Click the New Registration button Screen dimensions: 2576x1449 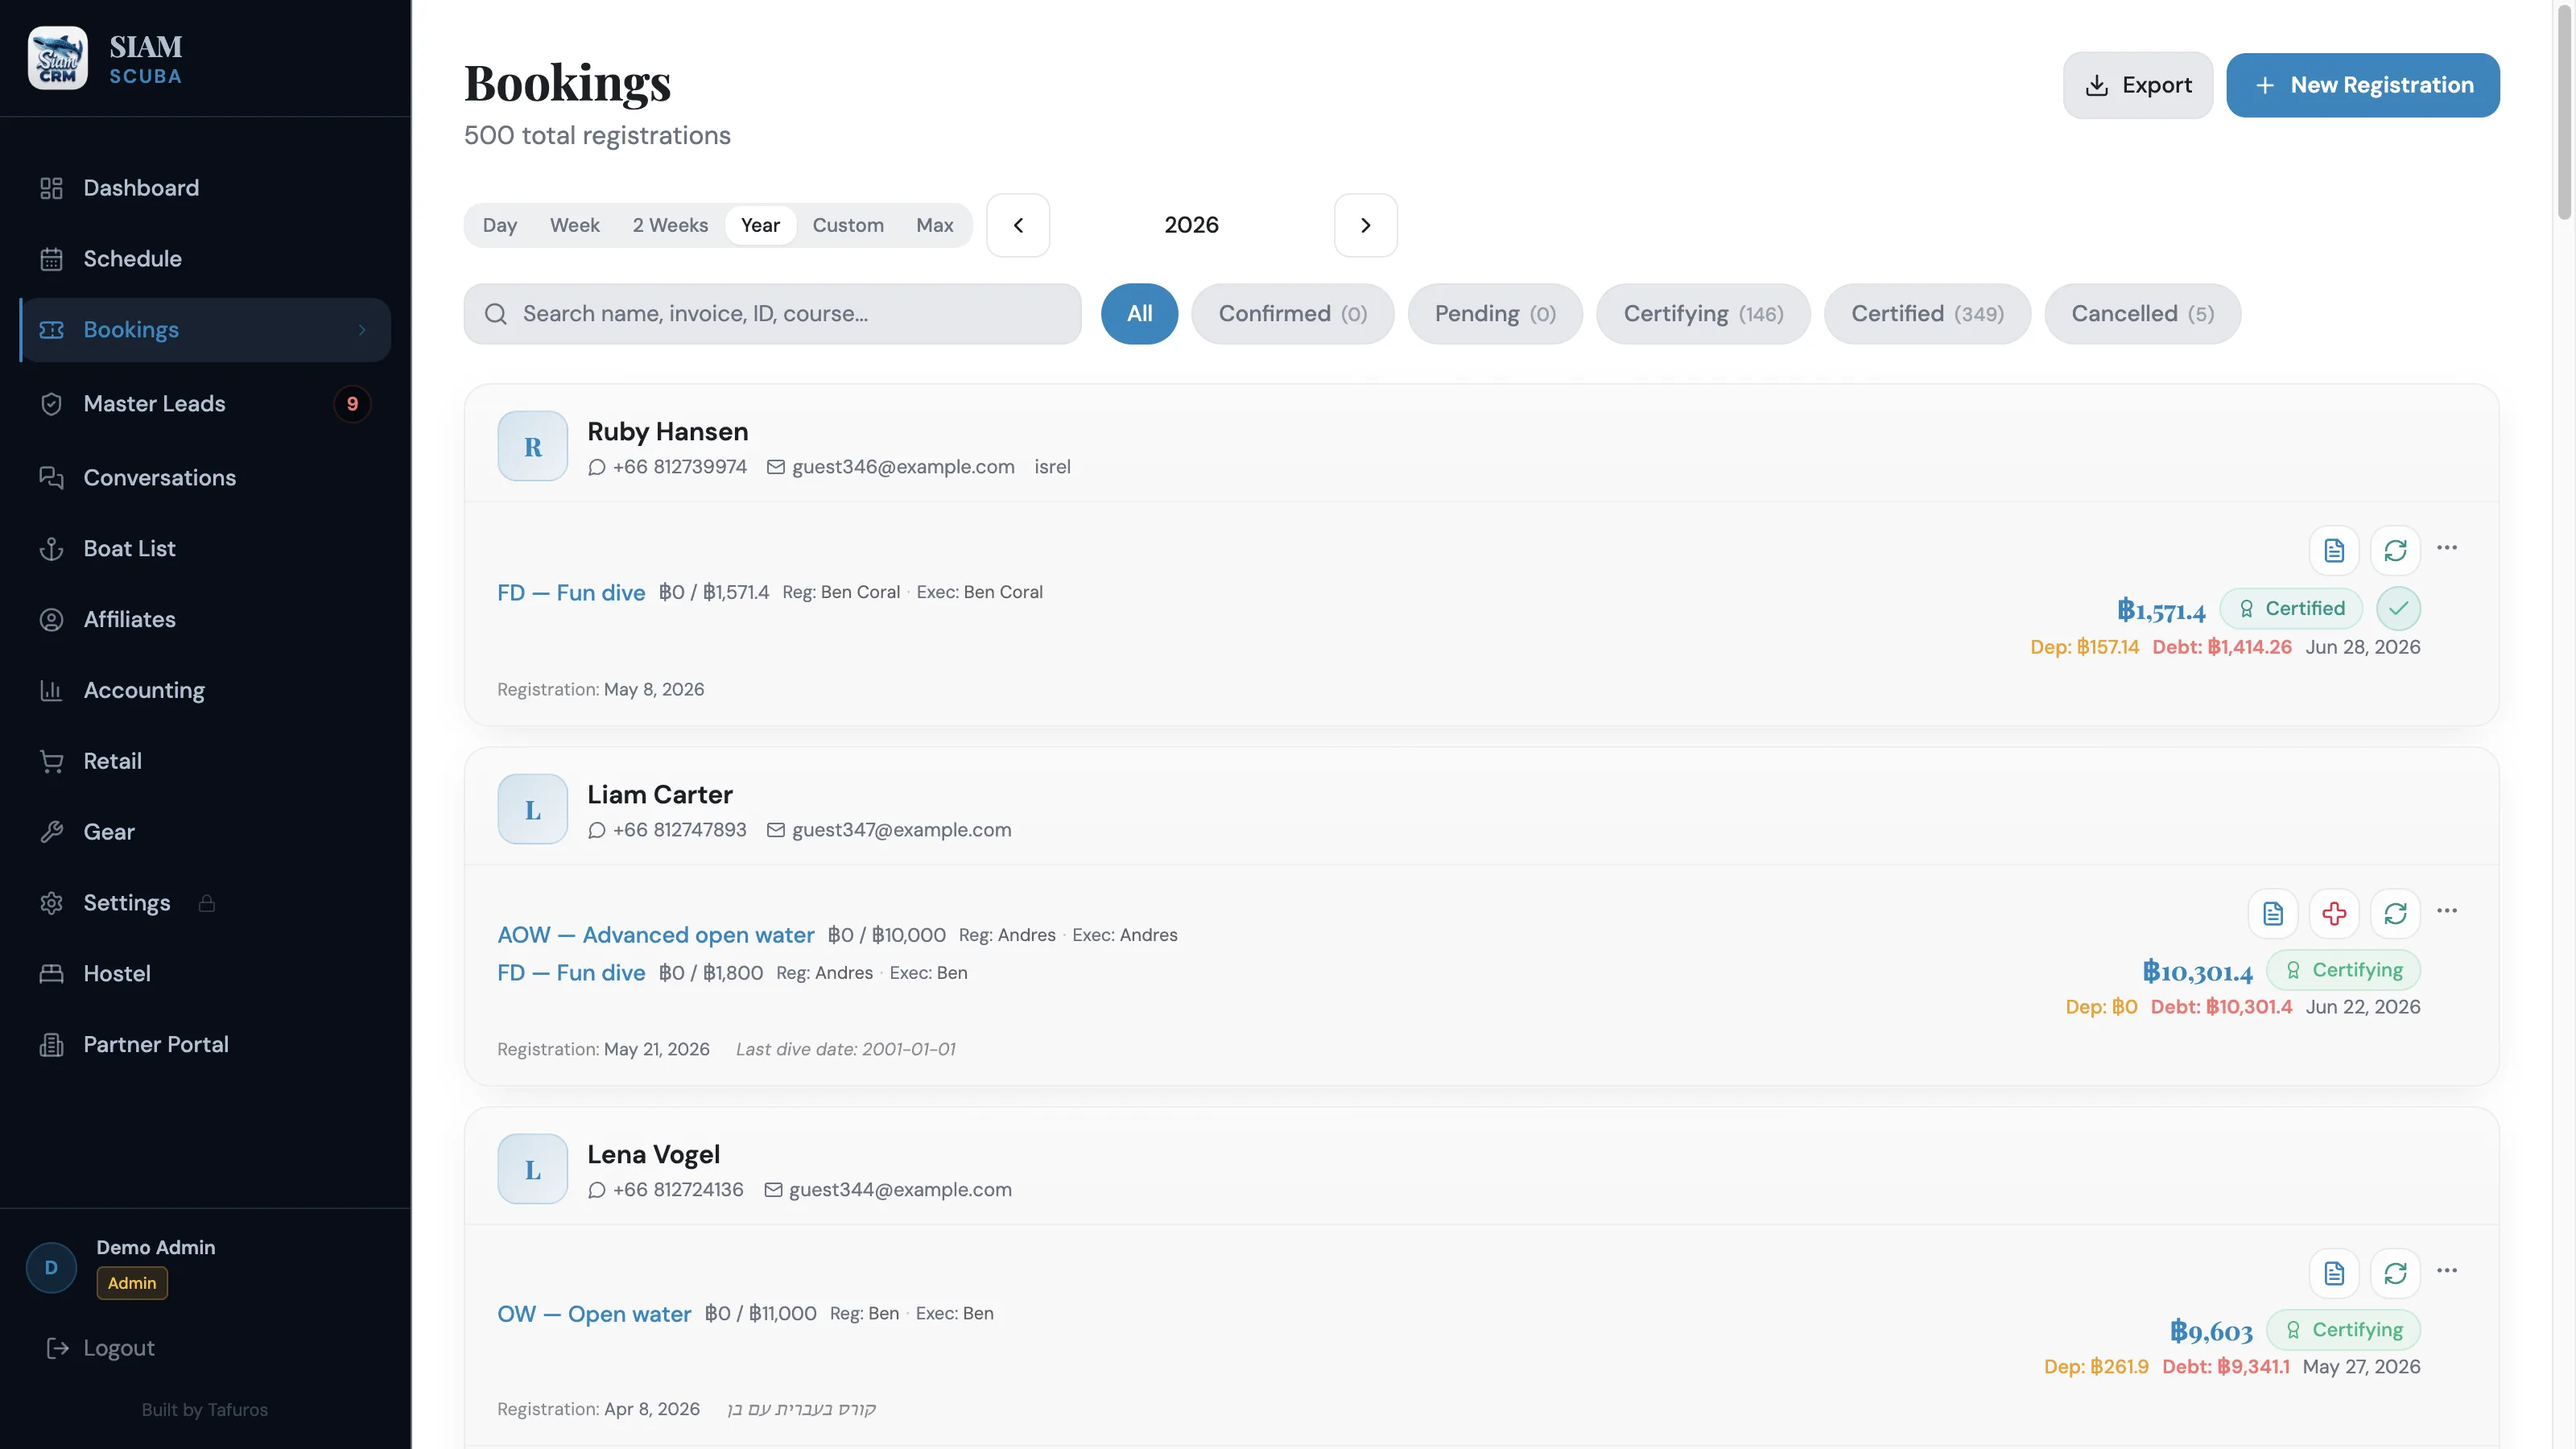[2363, 85]
